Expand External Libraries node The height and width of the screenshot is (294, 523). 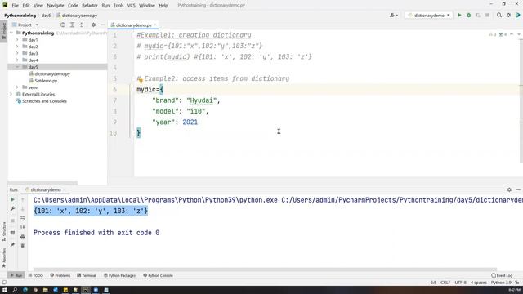[11, 95]
